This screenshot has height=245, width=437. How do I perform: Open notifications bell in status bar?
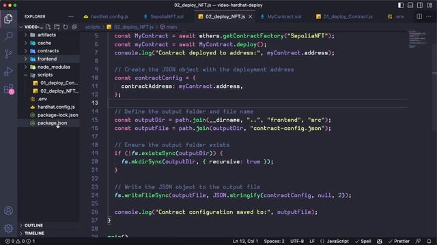pyautogui.click(x=429, y=241)
